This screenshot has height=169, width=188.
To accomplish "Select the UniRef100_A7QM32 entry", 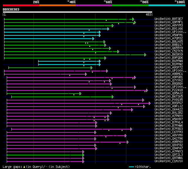I will (x=169, y=39).
